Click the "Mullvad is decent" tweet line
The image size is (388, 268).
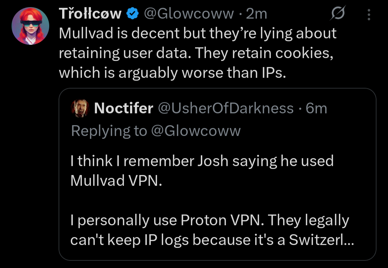pyautogui.click(x=197, y=33)
